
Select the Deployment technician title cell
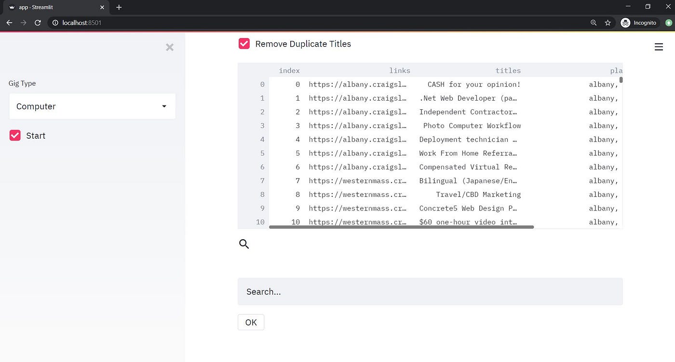pos(468,140)
